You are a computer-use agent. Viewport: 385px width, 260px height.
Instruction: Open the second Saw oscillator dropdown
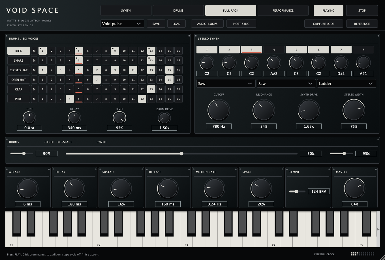pyautogui.click(x=286, y=84)
